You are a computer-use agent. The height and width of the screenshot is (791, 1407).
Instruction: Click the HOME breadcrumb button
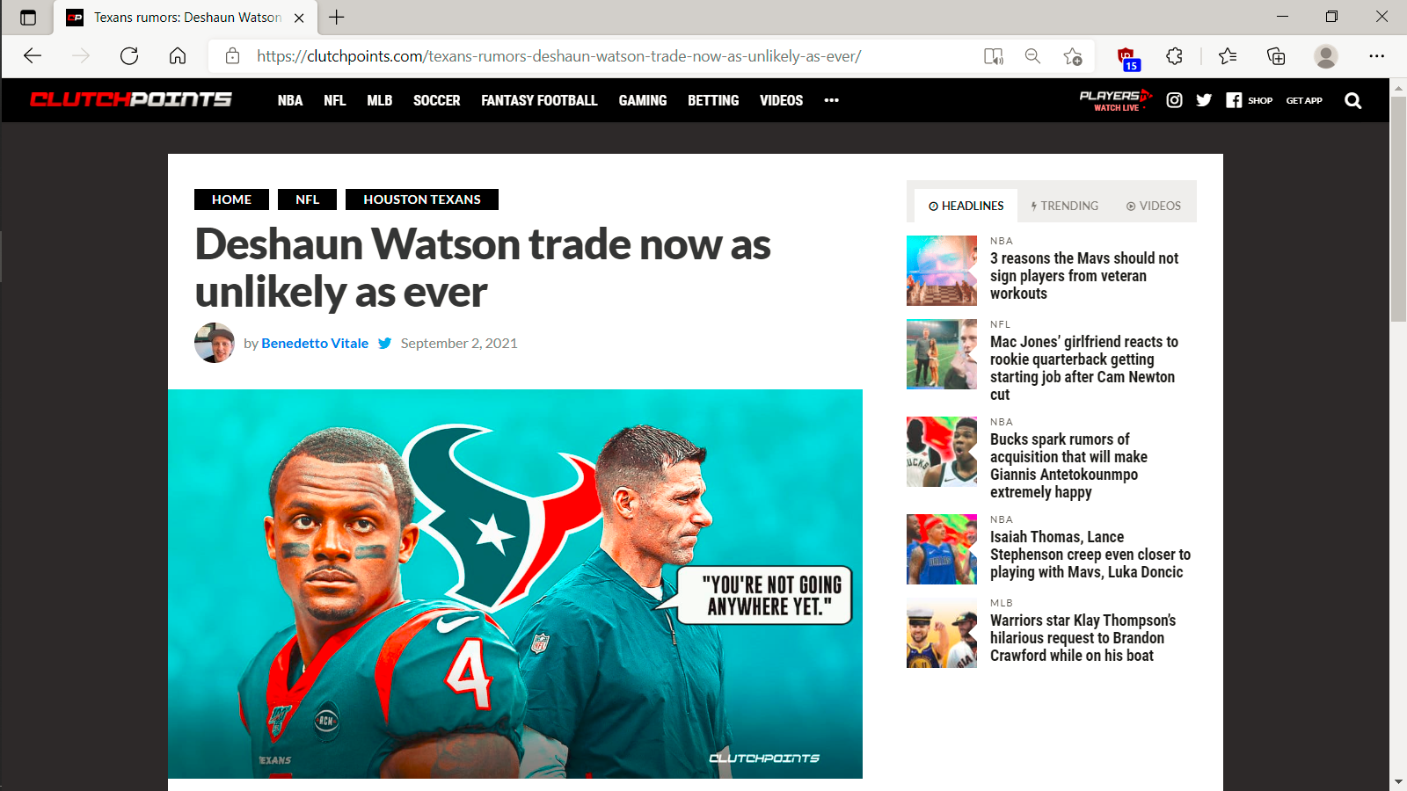pyautogui.click(x=231, y=200)
